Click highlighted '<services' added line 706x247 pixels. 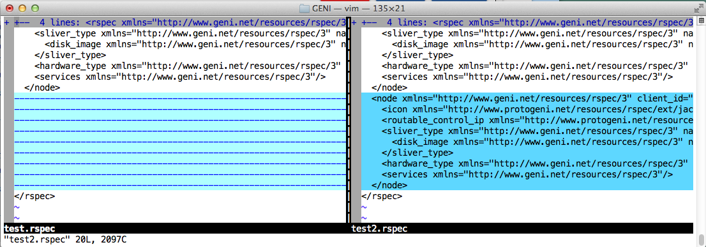[527, 175]
